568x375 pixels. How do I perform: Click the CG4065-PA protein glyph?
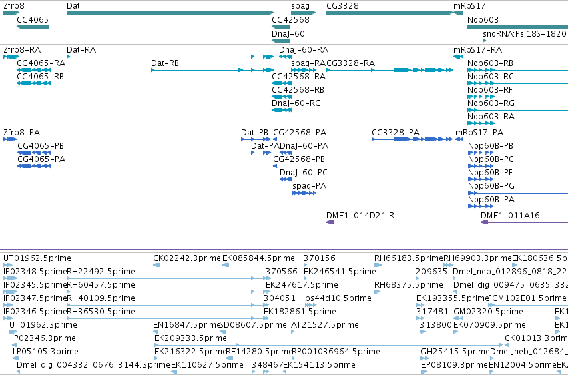click(34, 167)
